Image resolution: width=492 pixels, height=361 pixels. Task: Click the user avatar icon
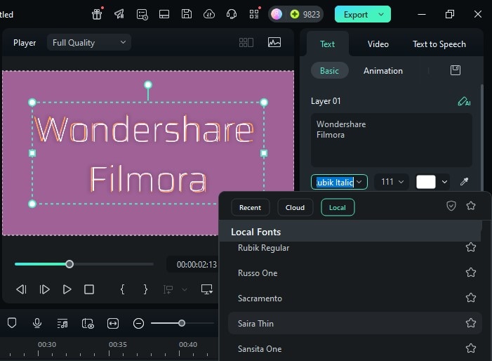pyautogui.click(x=277, y=14)
